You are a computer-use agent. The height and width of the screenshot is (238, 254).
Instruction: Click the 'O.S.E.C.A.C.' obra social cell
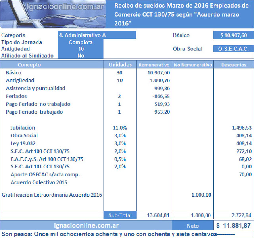(233, 48)
